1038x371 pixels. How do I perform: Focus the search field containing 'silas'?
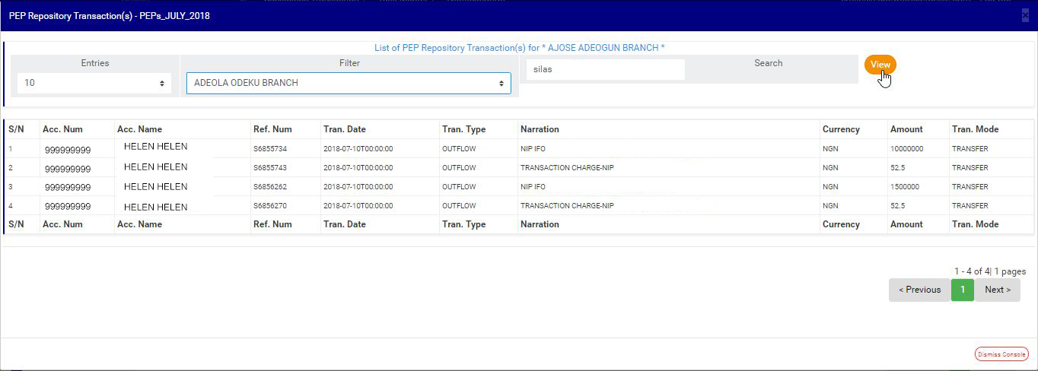click(605, 69)
